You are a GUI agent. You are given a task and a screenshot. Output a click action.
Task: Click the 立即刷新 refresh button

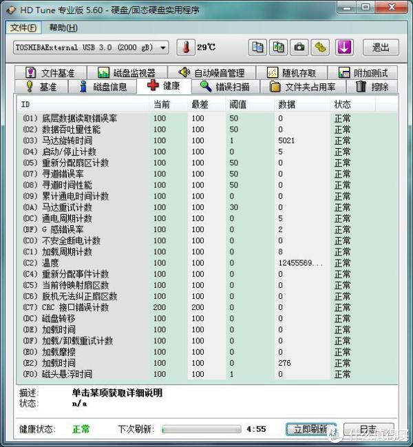(x=311, y=429)
